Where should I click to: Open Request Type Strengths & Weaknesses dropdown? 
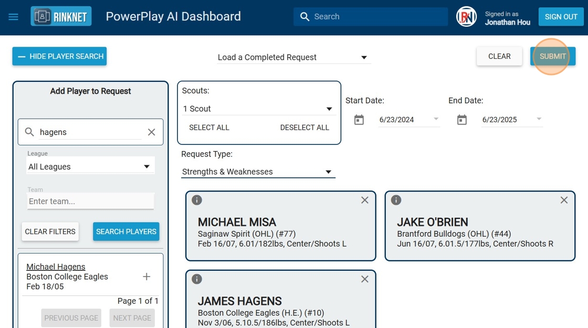click(x=258, y=172)
